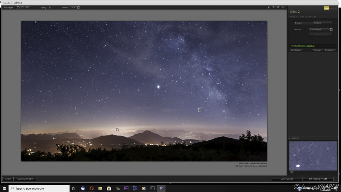Open Adobe After Effects from taskbar

[126, 188]
